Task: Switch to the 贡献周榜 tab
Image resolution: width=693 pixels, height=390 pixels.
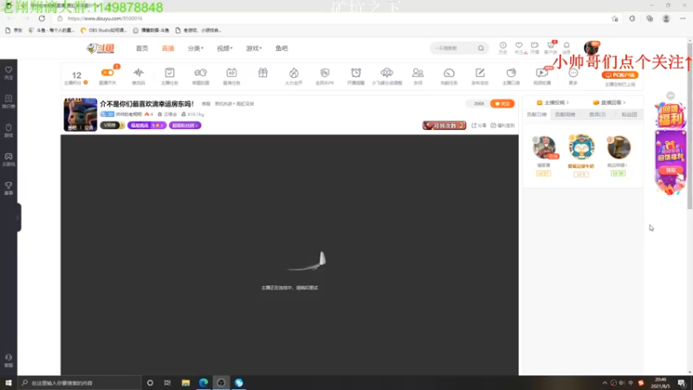Action: (565, 114)
